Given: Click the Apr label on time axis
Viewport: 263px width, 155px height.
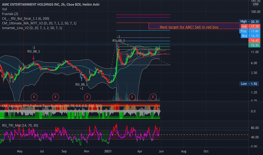Looking at the screenshot, I should tap(140, 151).
